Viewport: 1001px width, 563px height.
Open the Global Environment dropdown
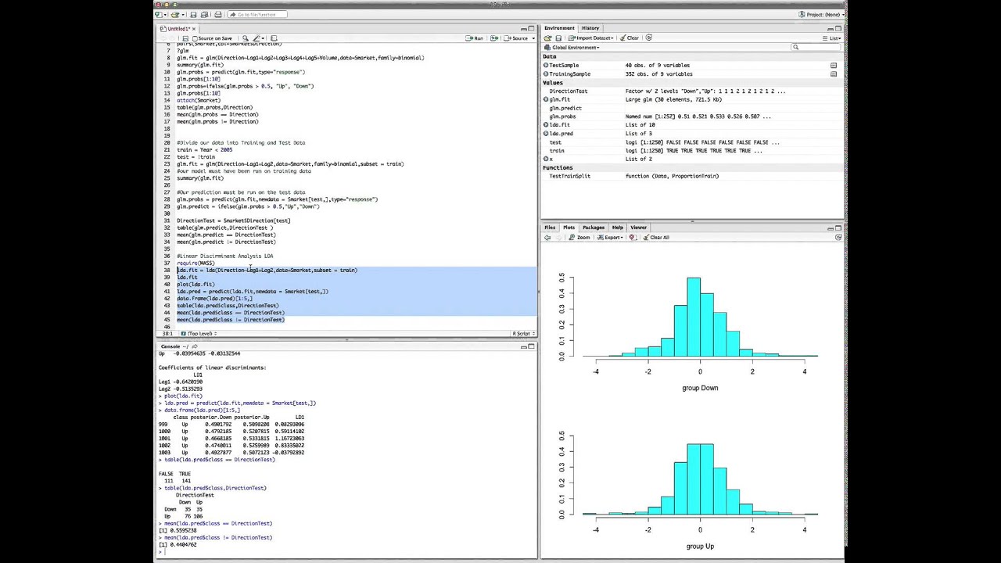[x=572, y=48]
